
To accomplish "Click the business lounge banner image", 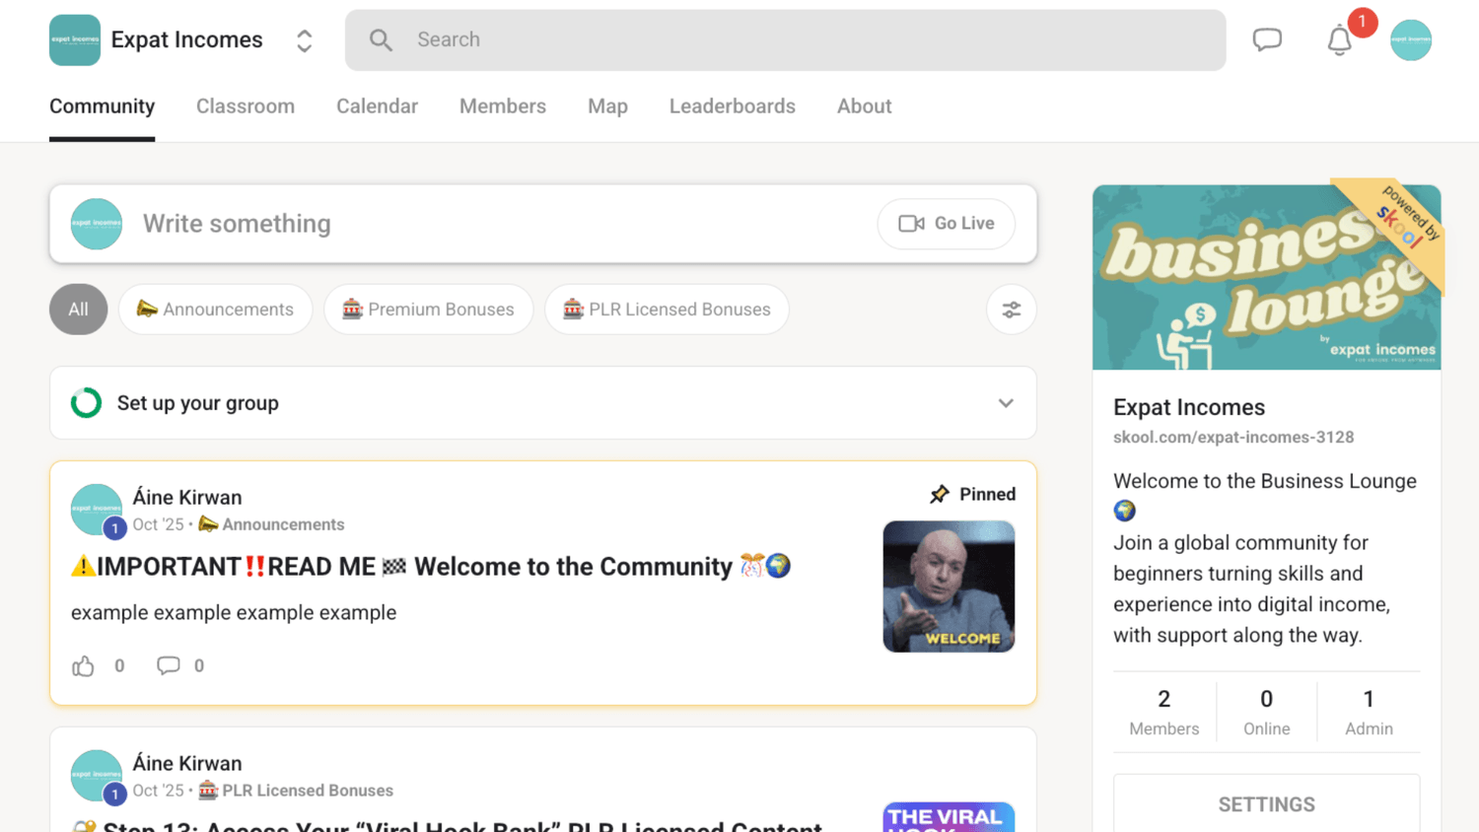I will tap(1267, 278).
